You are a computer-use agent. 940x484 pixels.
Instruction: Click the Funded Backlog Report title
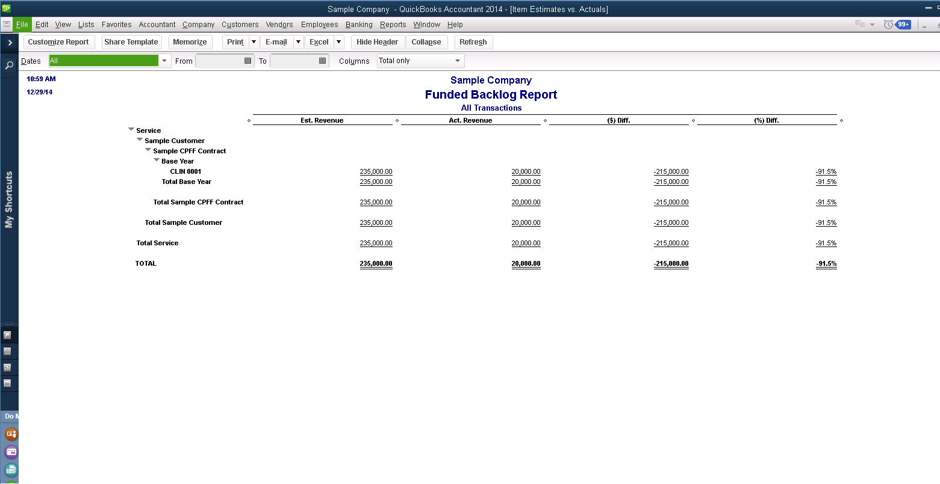491,94
